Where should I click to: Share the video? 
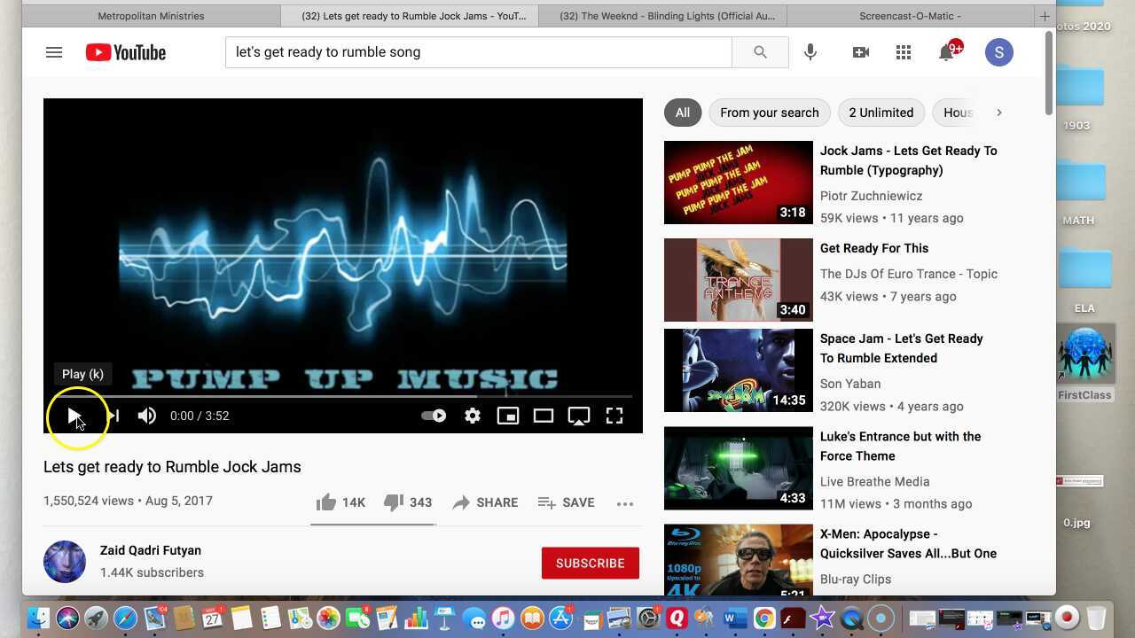coord(485,502)
